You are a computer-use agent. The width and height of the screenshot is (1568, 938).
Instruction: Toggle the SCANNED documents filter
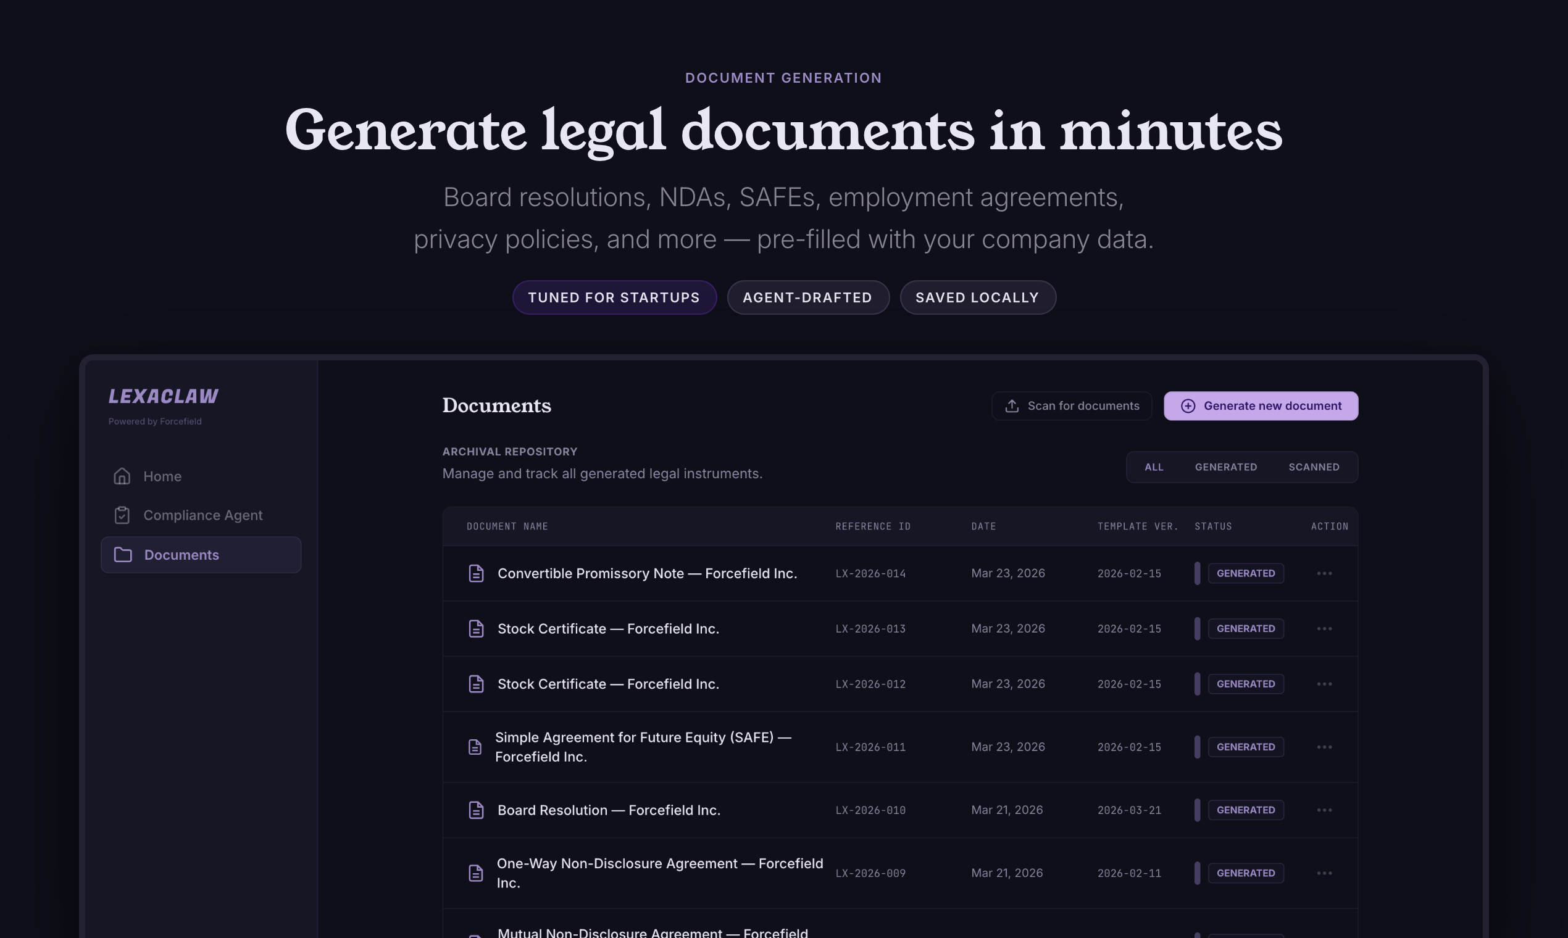pyautogui.click(x=1314, y=467)
